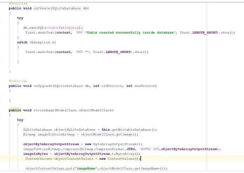Click the try keyword inside storeImage

pyautogui.click(x=20, y=120)
